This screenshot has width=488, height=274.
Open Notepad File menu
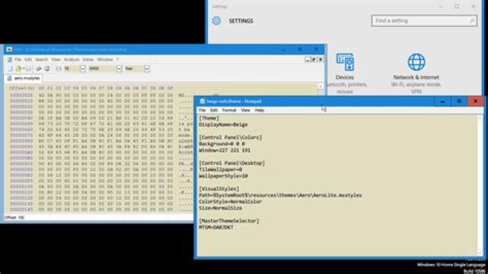click(x=202, y=111)
